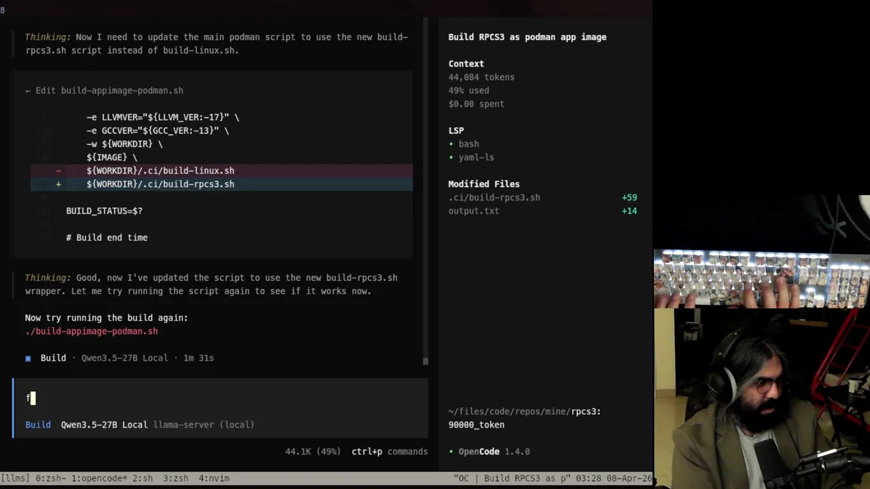
Task: Click the rpcs3 repository path text
Action: (x=525, y=412)
